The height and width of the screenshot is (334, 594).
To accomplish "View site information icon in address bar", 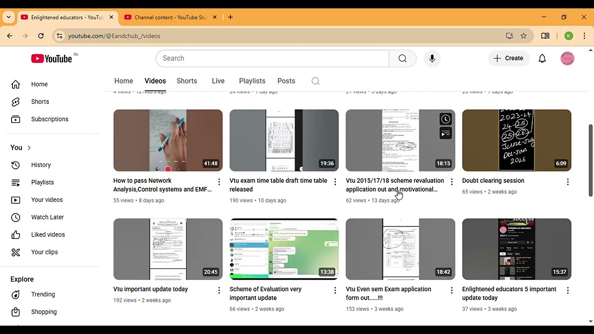I will (x=59, y=36).
